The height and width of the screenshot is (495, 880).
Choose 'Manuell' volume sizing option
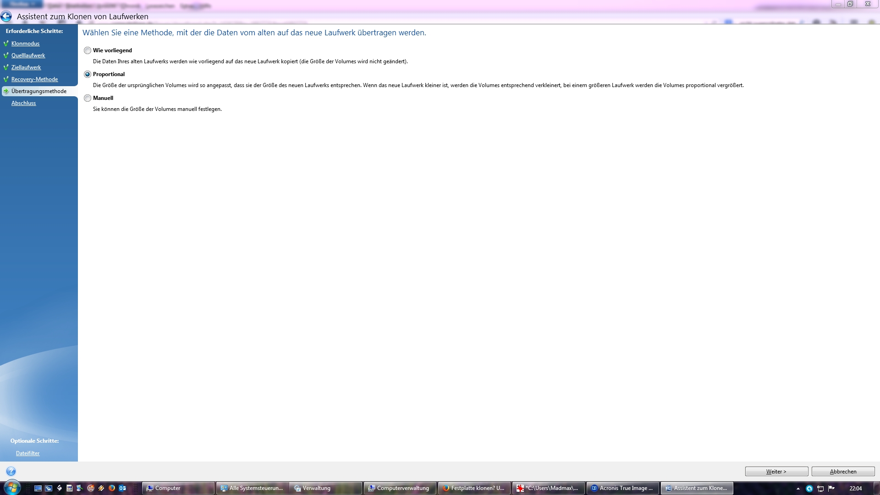pos(88,98)
